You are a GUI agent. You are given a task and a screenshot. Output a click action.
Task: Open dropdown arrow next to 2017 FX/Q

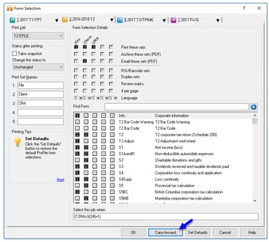pos(218,21)
